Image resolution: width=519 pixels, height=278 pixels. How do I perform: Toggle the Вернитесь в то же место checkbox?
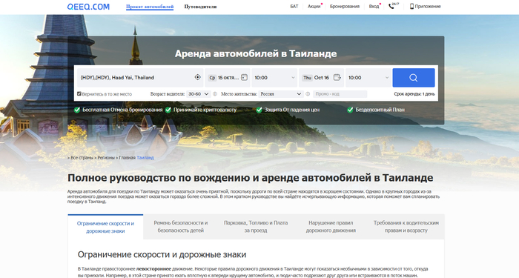click(79, 93)
